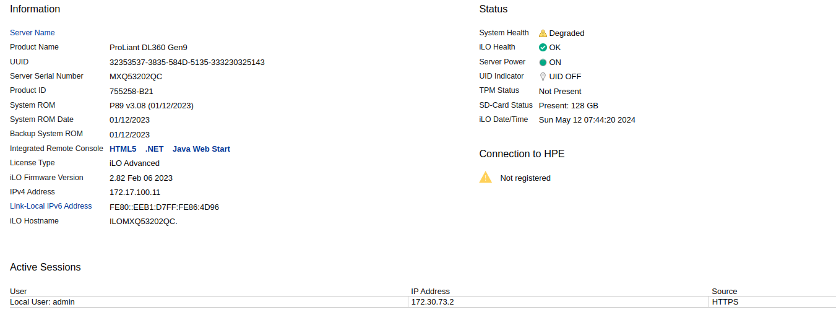
Task: Click the server serial number MXQ53202QC
Action: [136, 77]
